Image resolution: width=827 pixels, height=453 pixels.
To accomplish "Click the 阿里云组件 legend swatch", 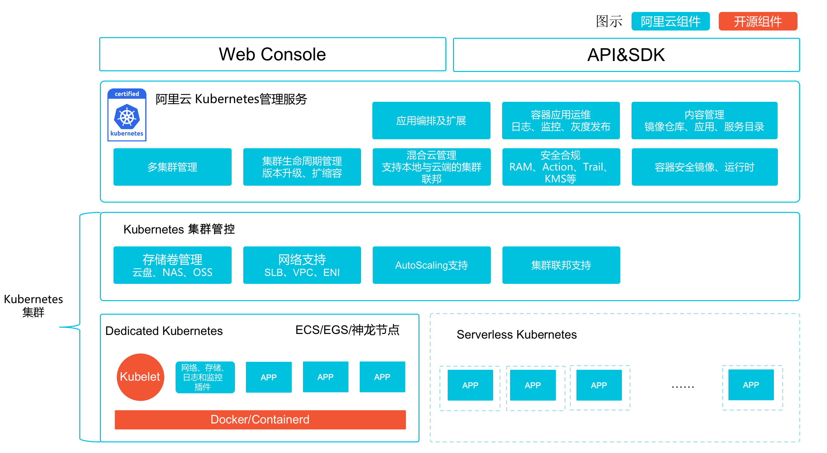I will [x=670, y=21].
